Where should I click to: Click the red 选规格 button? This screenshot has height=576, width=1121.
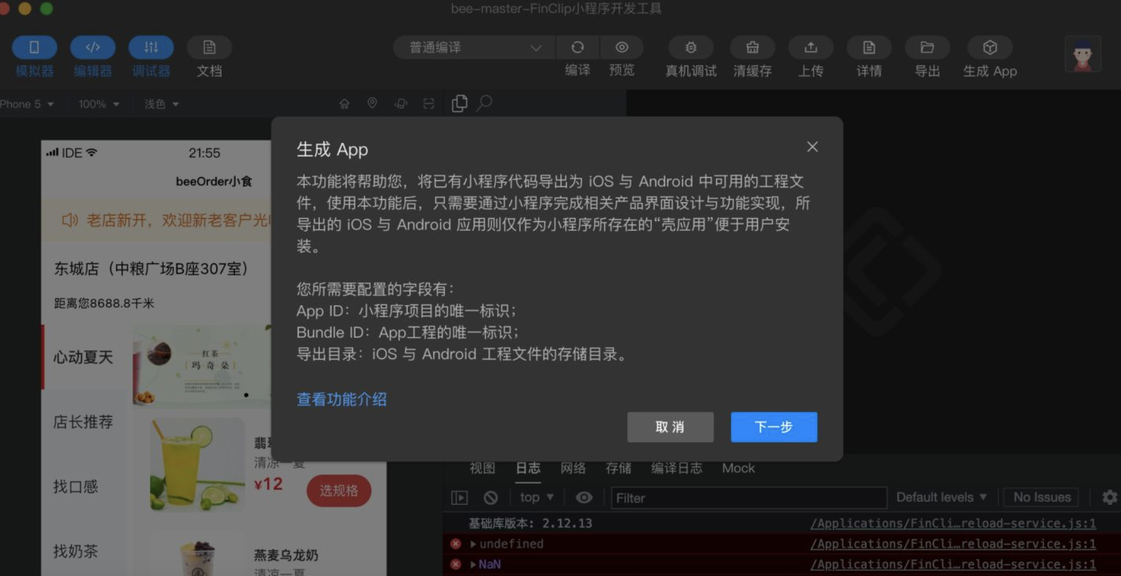point(339,490)
